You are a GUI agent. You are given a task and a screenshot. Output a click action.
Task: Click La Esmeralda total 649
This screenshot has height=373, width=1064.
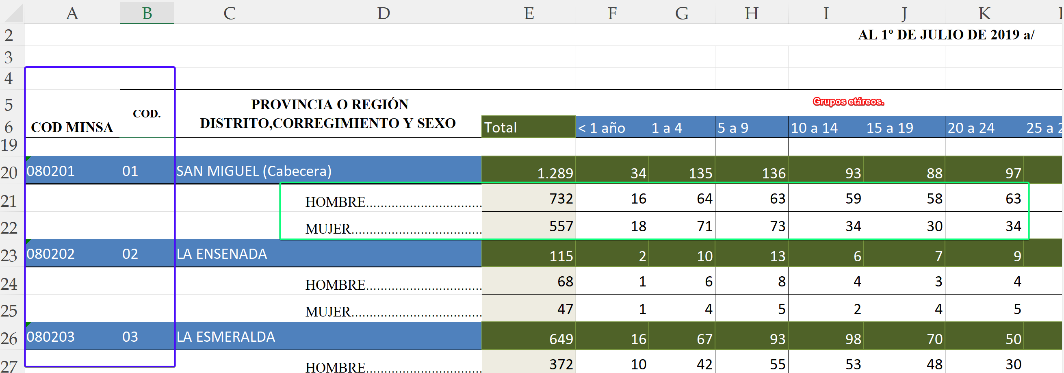click(x=529, y=336)
